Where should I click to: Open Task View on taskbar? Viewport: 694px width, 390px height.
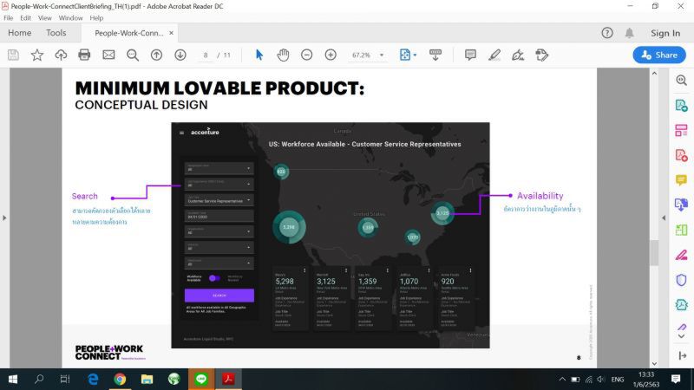[65, 379]
